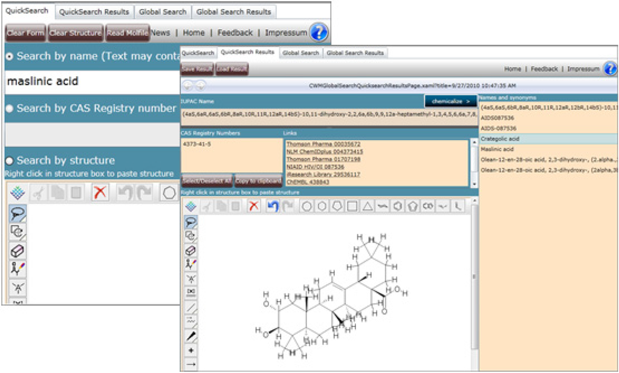Pick the eraser tool in results editor
Screen dimensions: 619x373
[191, 250]
